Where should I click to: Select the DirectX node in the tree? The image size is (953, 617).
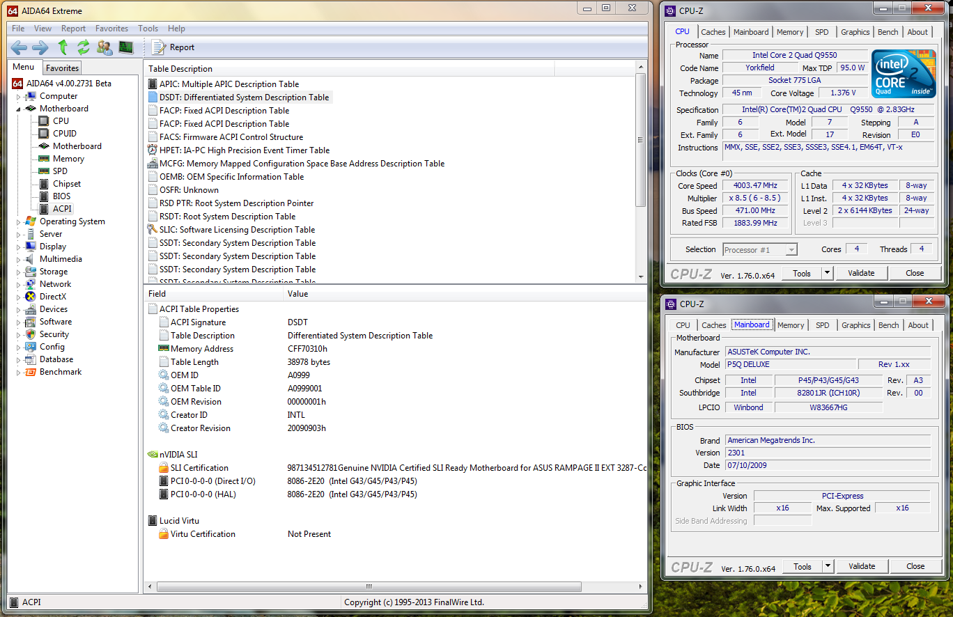click(53, 297)
